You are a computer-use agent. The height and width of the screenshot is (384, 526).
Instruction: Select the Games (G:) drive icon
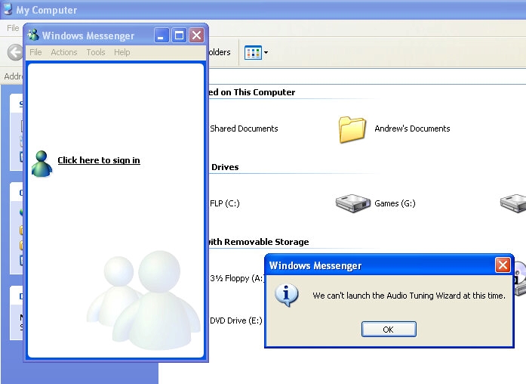pyautogui.click(x=353, y=203)
